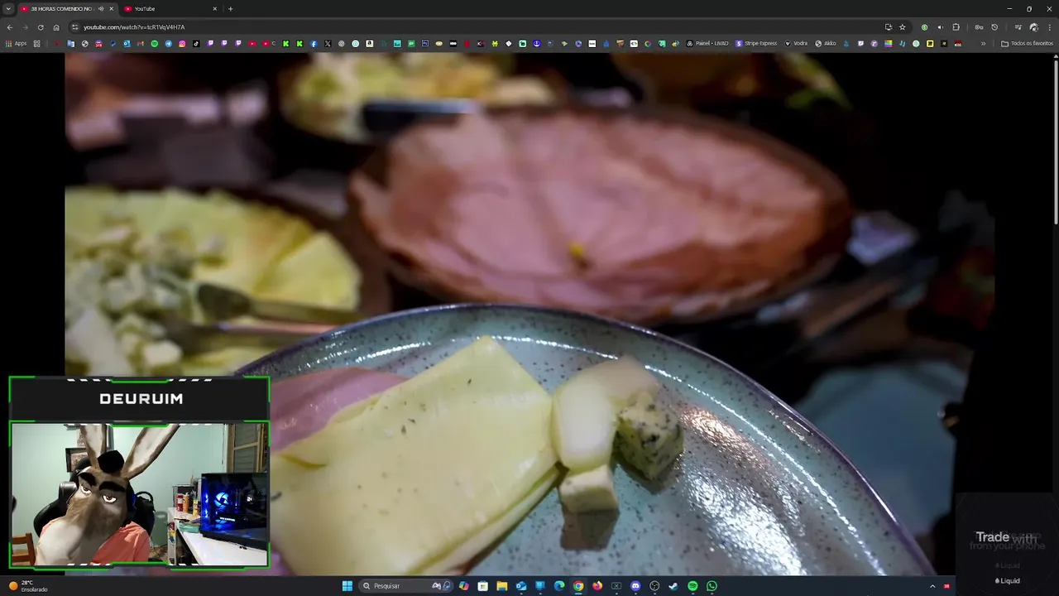Click the YouTube video player

coord(529,315)
